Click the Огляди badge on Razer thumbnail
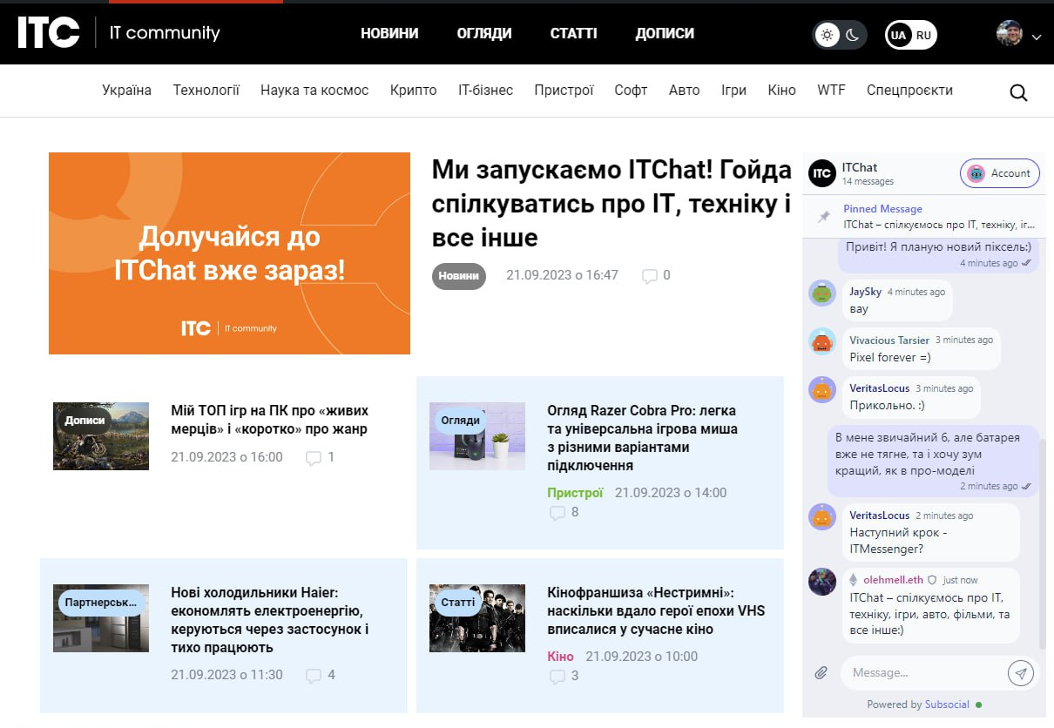The height and width of the screenshot is (728, 1054). coord(461,421)
